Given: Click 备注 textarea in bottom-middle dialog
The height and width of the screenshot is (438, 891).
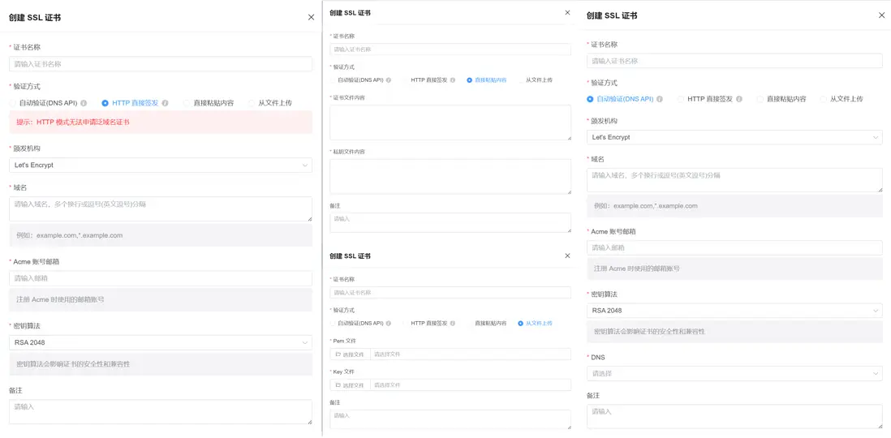Looking at the screenshot, I should pyautogui.click(x=450, y=419).
